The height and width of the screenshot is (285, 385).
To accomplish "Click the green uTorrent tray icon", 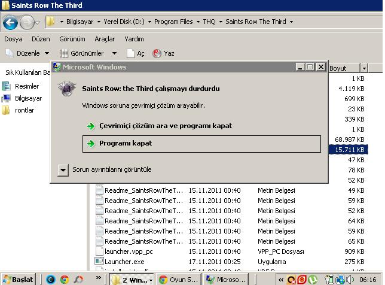I will [x=313, y=280].
